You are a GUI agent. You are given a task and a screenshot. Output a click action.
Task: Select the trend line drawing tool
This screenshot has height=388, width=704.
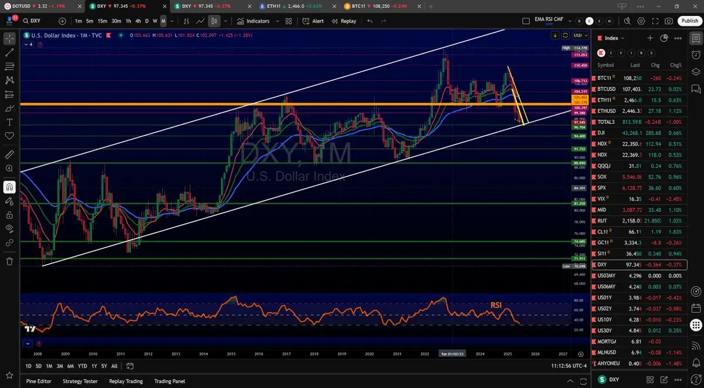9,52
